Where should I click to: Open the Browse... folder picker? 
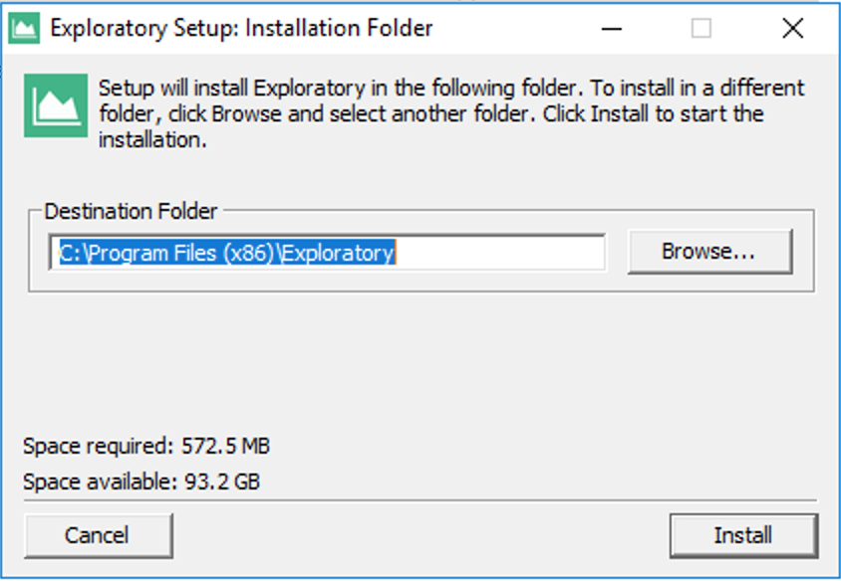pos(710,252)
